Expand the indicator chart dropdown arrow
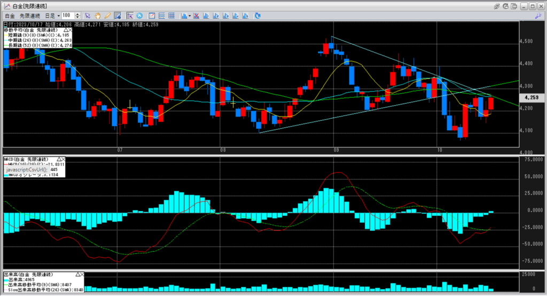 click(x=190, y=15)
